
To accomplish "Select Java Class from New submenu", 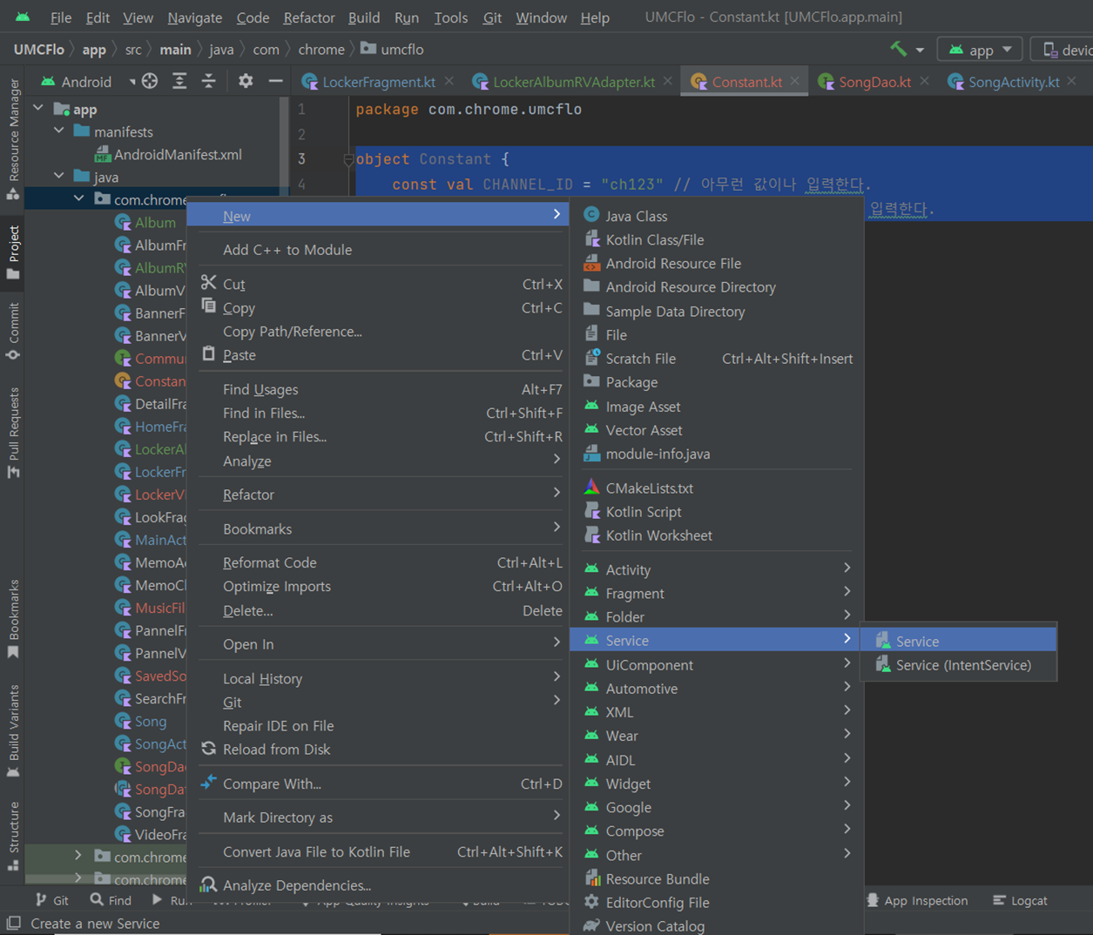I will [716, 215].
